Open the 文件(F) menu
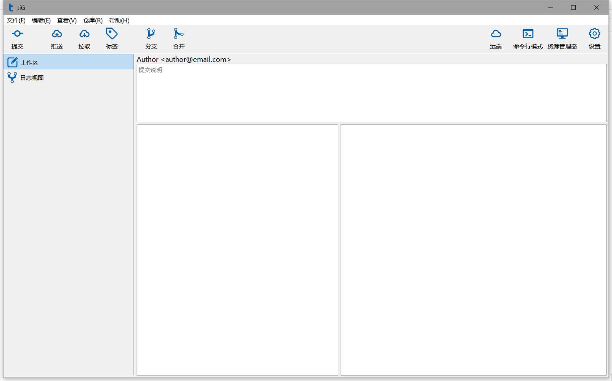 [16, 20]
